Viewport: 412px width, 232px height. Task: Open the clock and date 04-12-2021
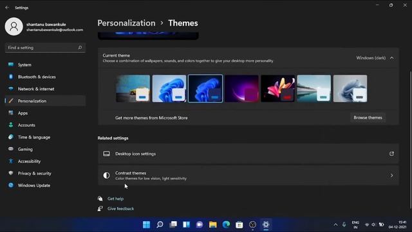[398, 225]
